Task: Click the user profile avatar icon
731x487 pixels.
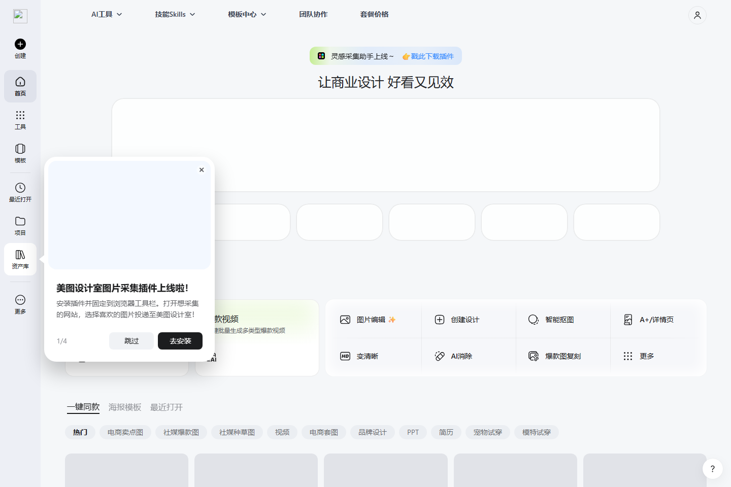Action: tap(697, 15)
